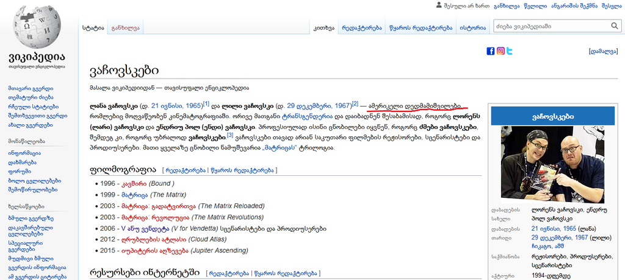
Task: Open მატრიცა: რევოლუცია film link
Action: pos(156,217)
